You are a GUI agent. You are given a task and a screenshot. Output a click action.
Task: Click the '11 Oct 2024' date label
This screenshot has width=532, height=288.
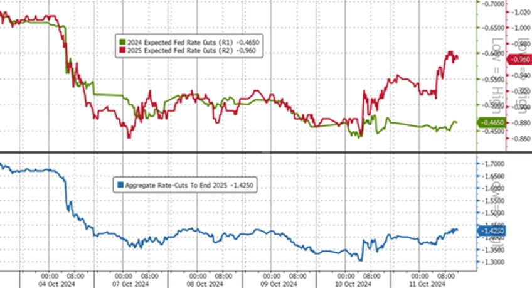[x=427, y=284]
